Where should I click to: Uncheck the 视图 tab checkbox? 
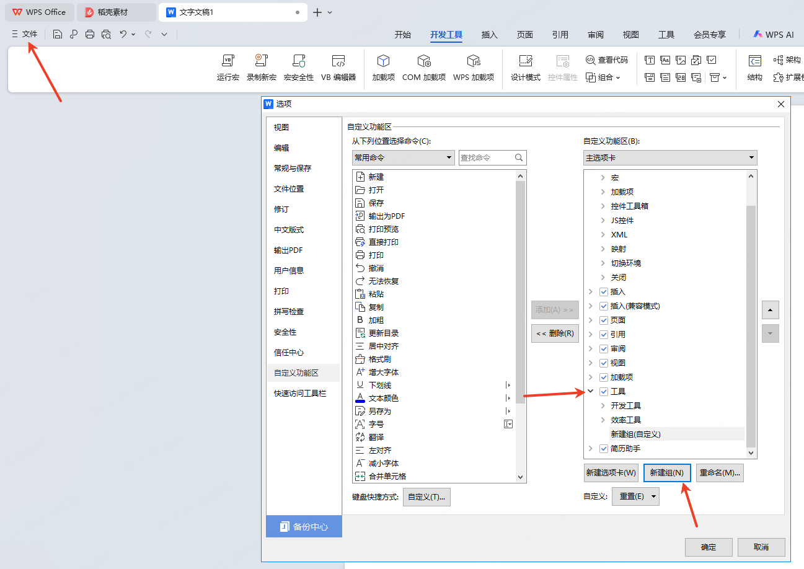pyautogui.click(x=604, y=363)
